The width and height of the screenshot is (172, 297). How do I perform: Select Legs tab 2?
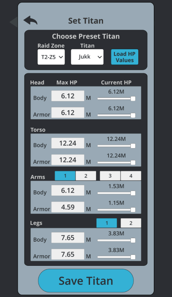tap(131, 223)
